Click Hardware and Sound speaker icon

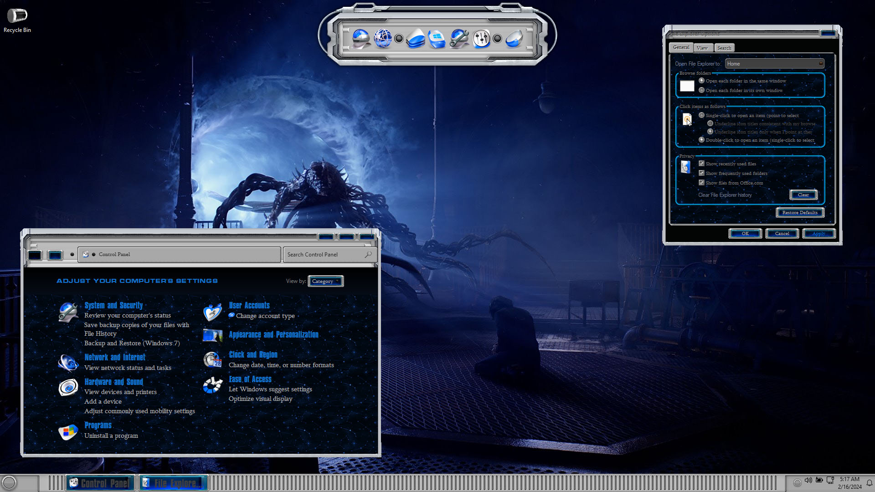(68, 388)
